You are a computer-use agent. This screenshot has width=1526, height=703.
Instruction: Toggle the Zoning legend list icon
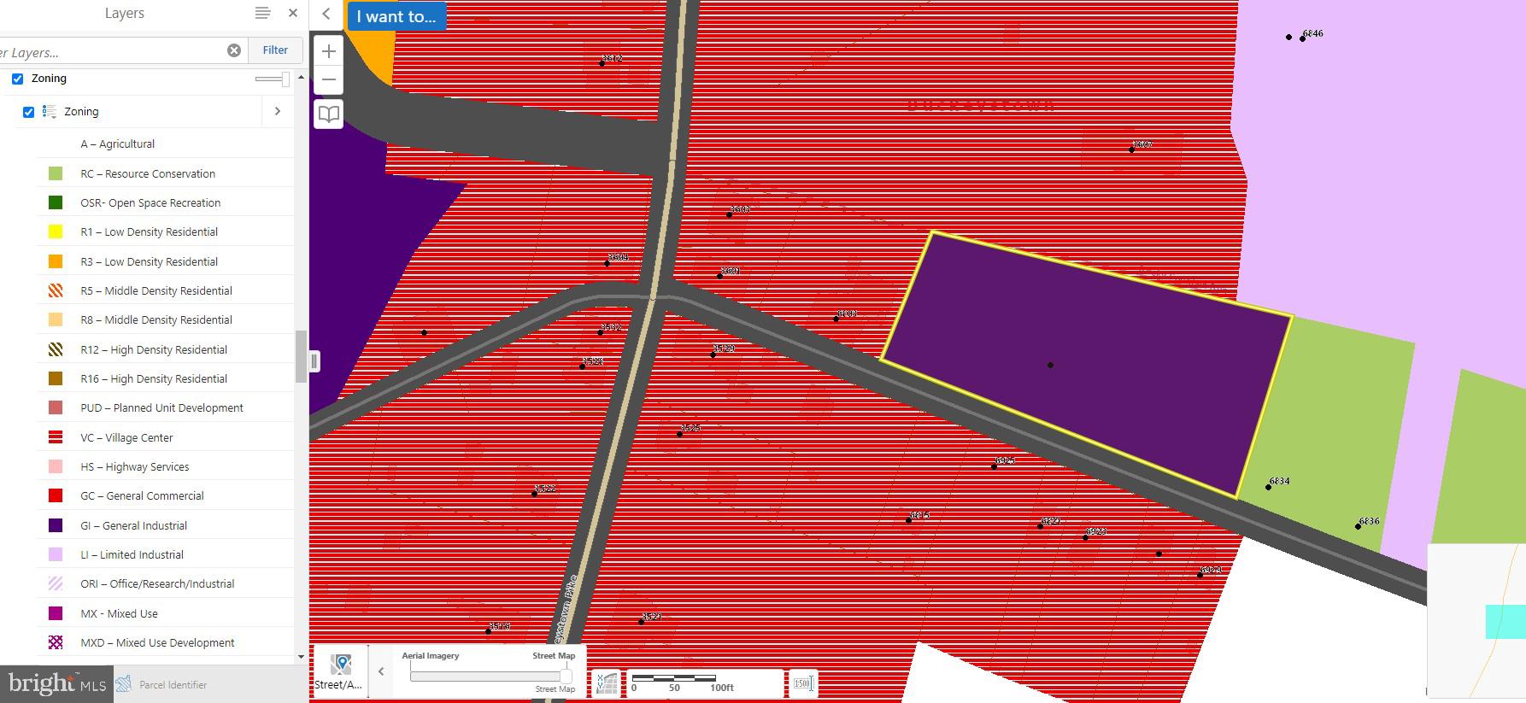click(x=50, y=112)
